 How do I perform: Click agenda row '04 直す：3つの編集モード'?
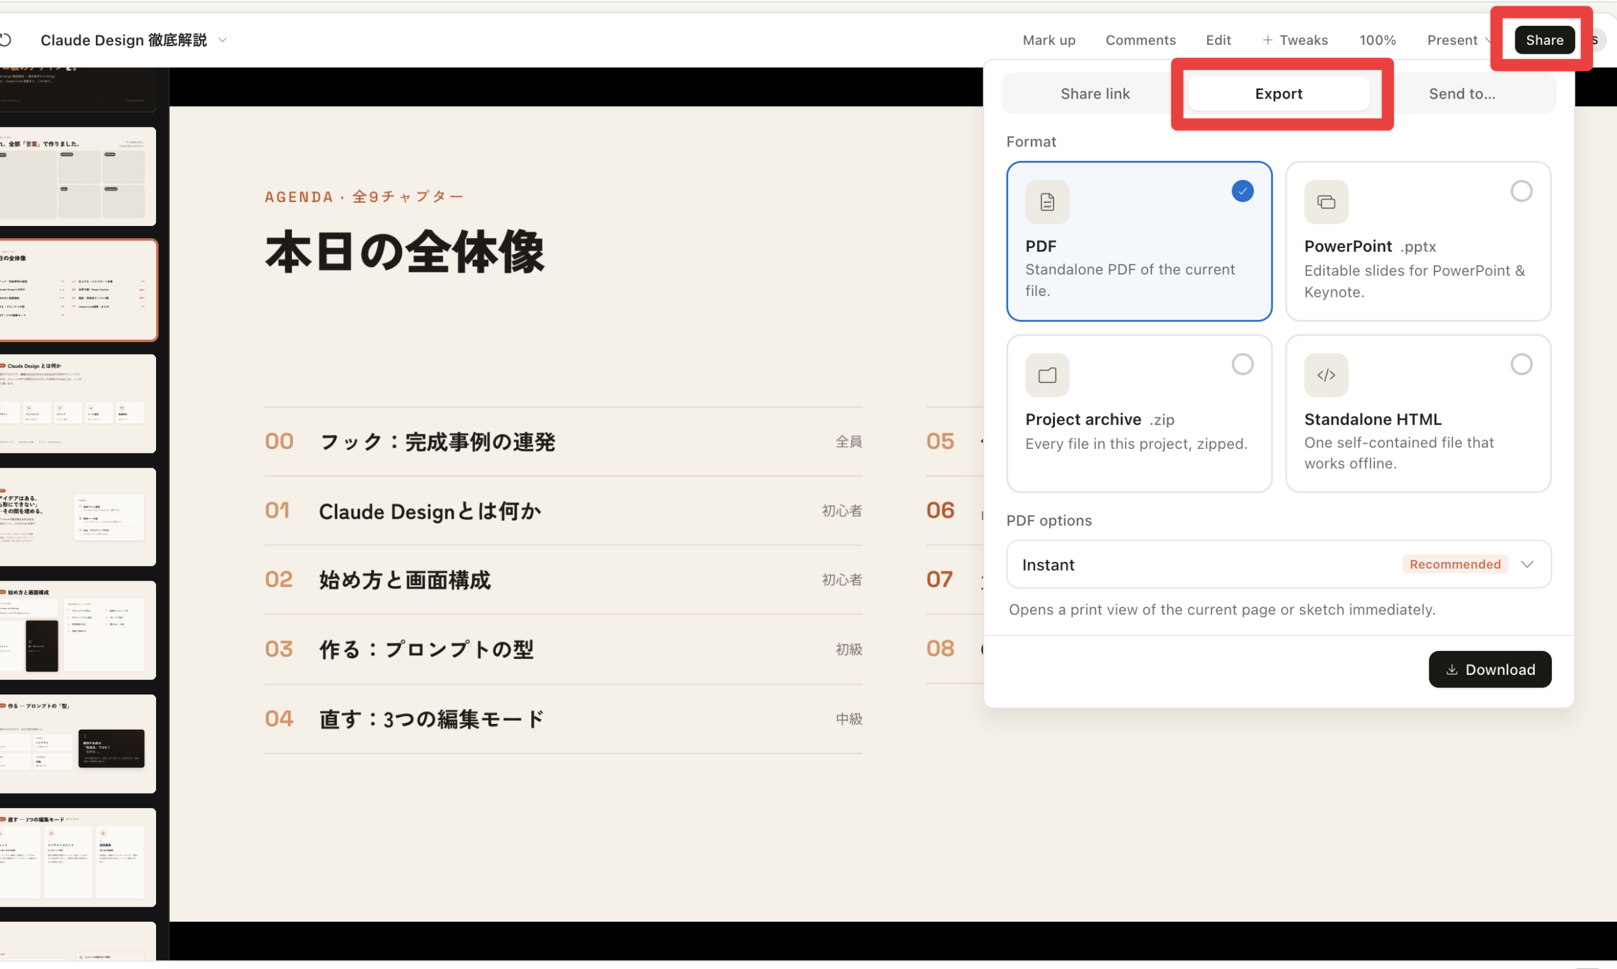563,719
